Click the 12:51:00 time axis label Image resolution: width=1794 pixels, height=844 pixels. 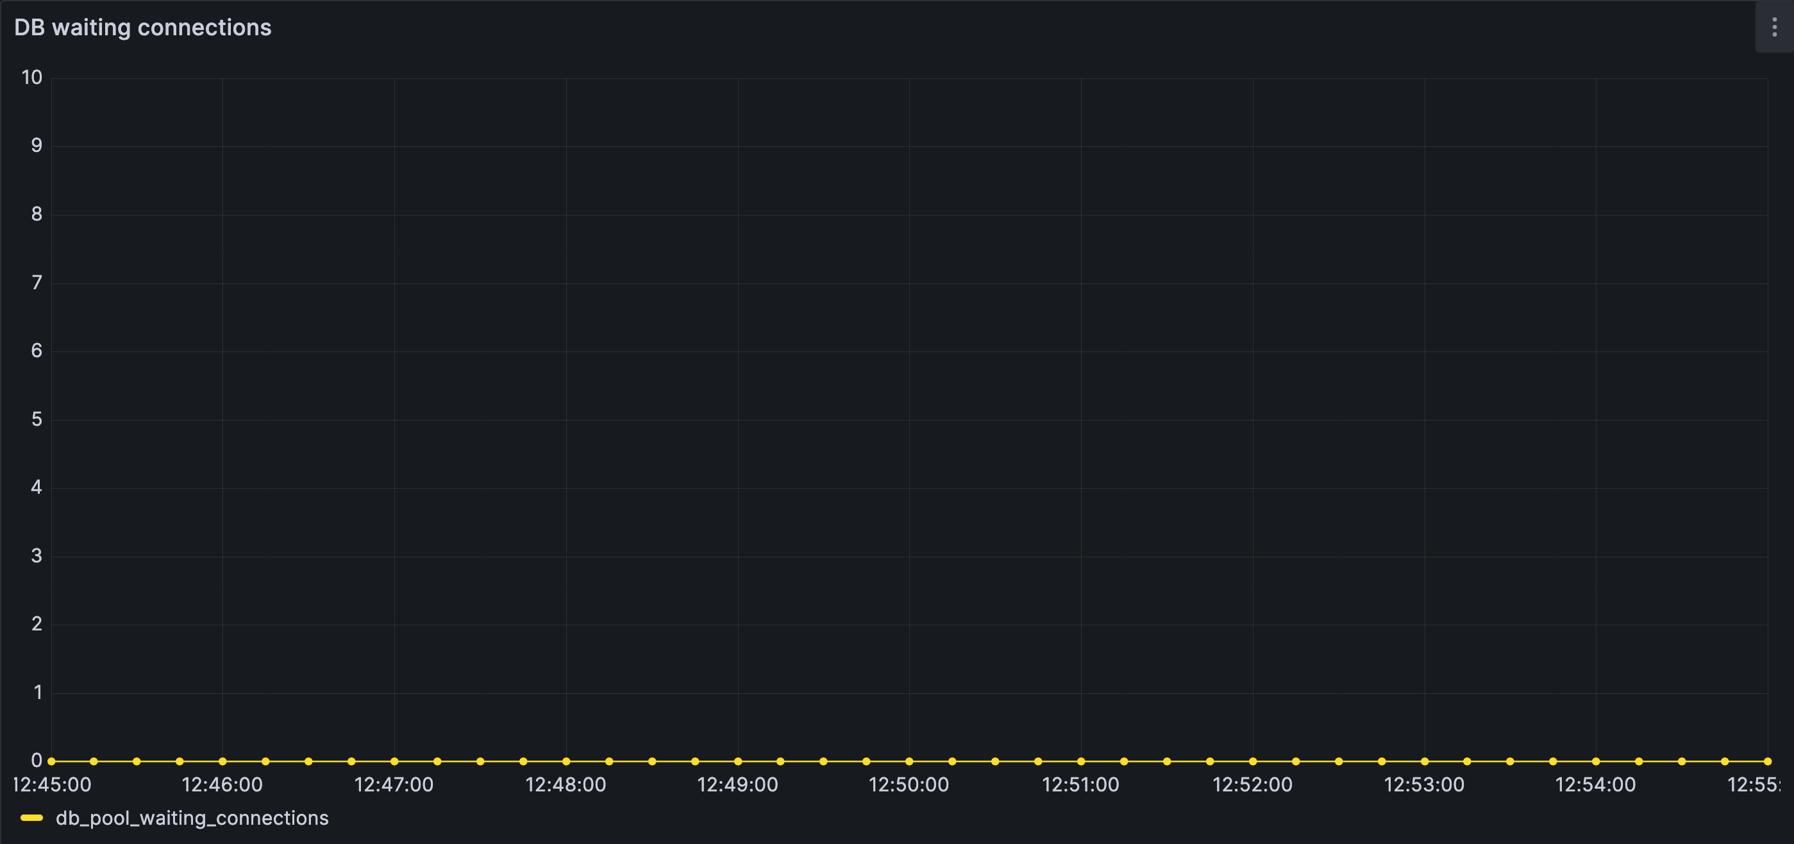(1080, 785)
